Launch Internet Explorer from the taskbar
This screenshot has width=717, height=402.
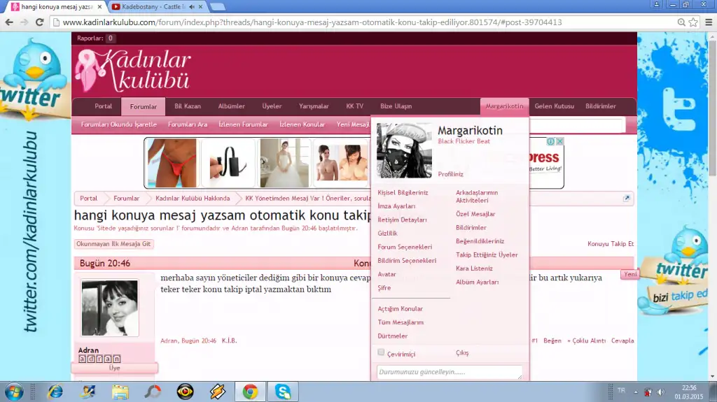click(55, 392)
